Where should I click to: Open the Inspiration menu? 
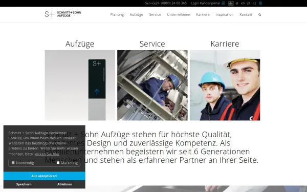[225, 15]
